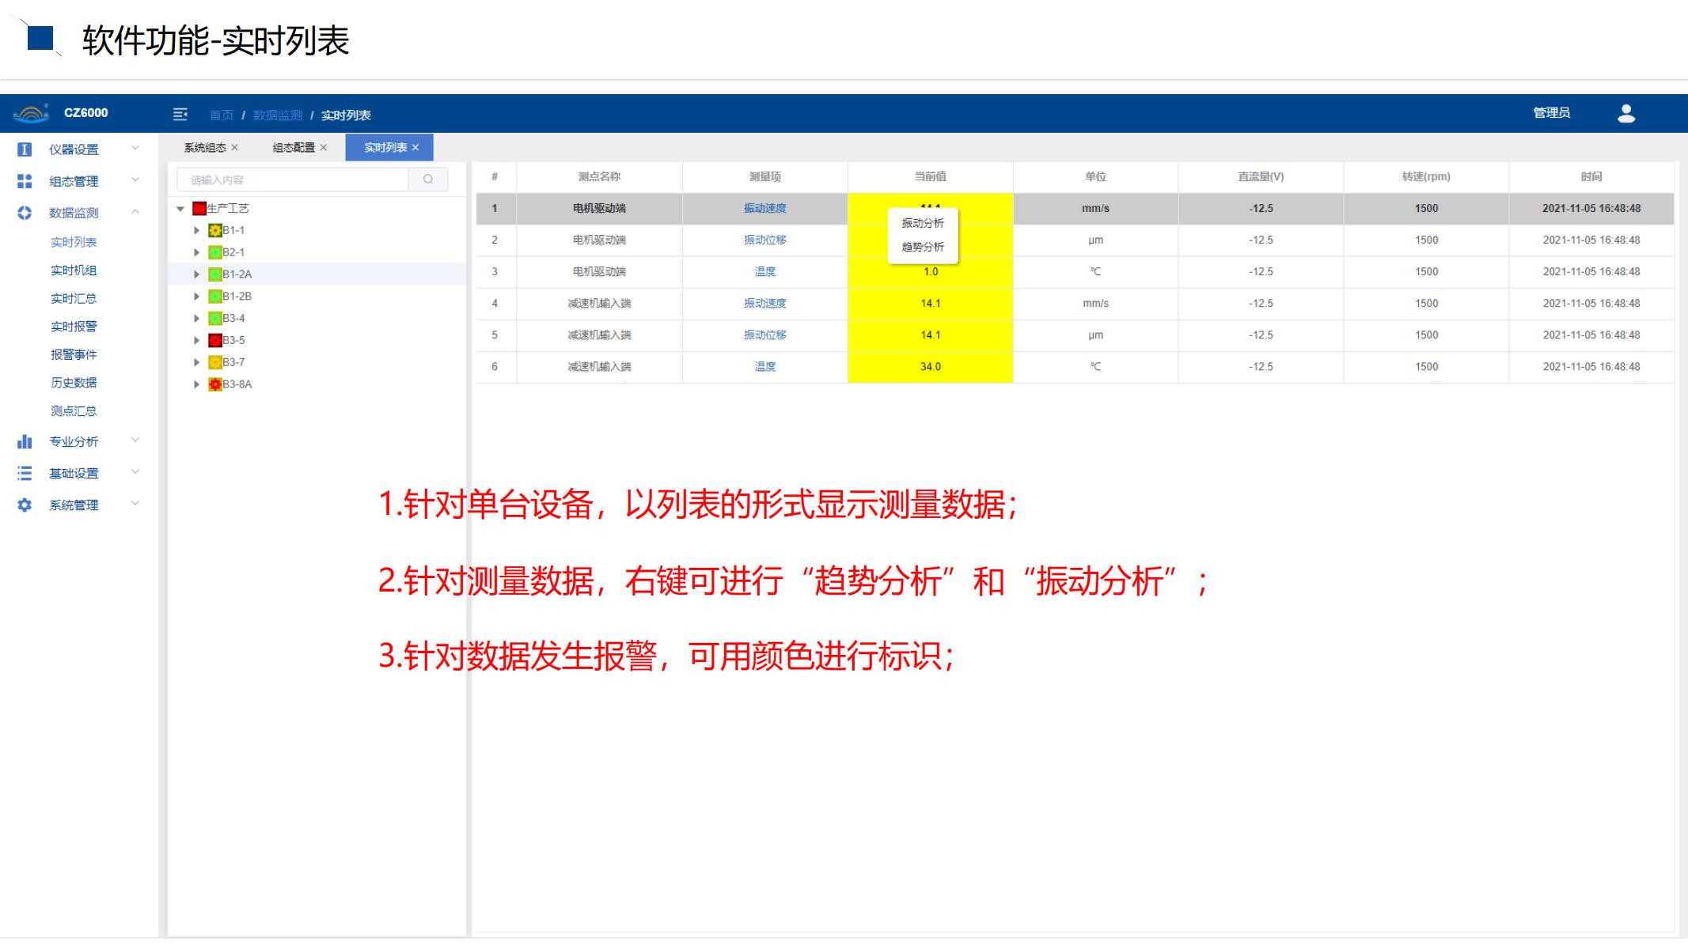Switch to the 组态配置 tab
1688x949 pixels.
(294, 147)
